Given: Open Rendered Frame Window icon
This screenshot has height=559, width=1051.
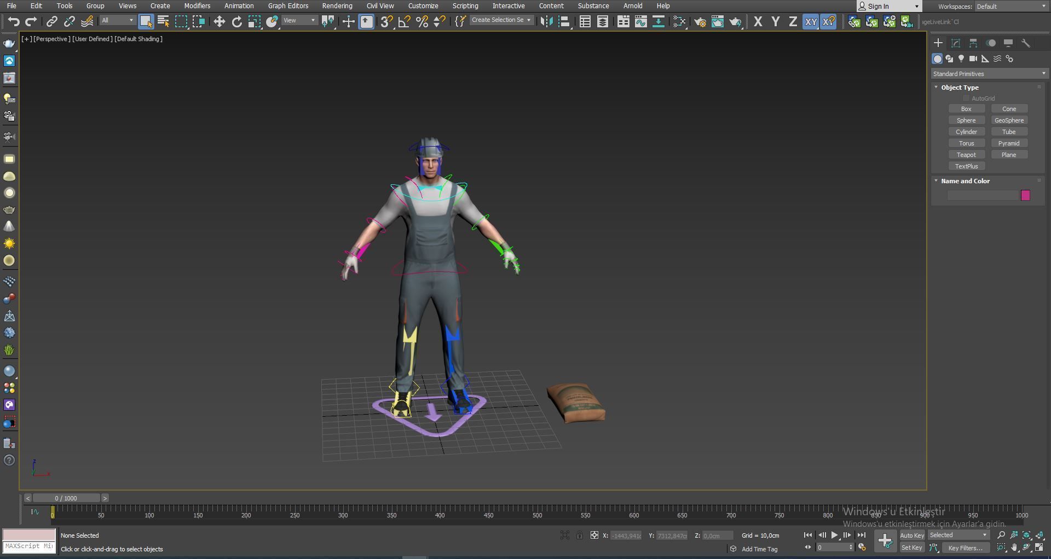Looking at the screenshot, I should 717,22.
